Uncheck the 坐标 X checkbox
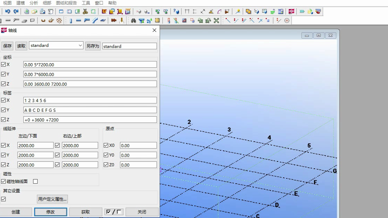The height and width of the screenshot is (218, 388). [x=3, y=65]
